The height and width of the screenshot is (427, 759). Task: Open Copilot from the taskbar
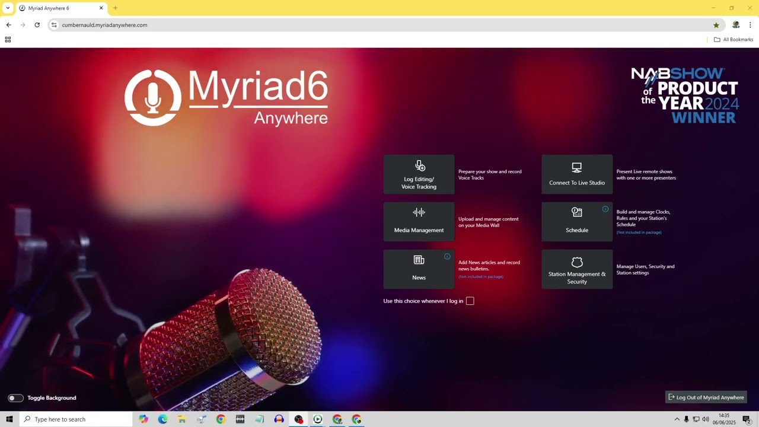pos(143,419)
